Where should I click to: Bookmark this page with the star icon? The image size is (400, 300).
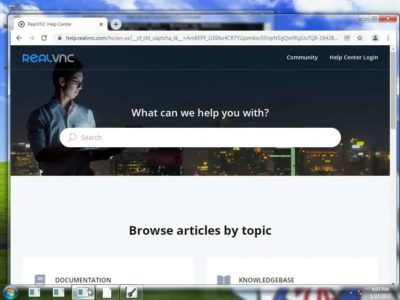tap(360, 38)
